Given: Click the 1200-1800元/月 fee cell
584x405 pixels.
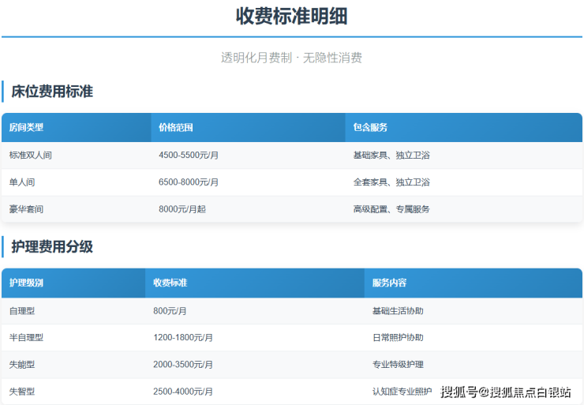Looking at the screenshot, I should [x=183, y=337].
